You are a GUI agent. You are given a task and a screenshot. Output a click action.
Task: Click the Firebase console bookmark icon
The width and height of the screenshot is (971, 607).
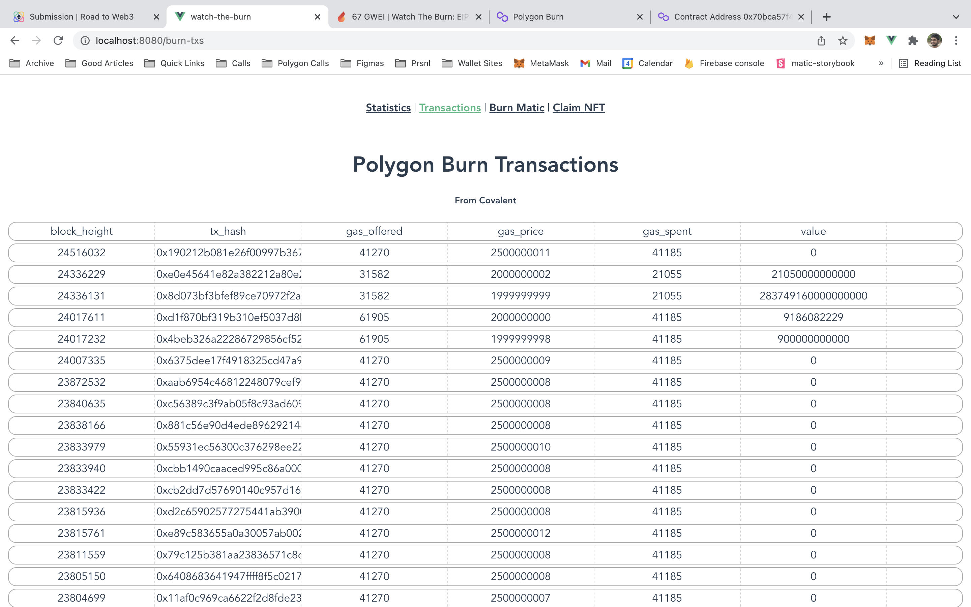[689, 63]
